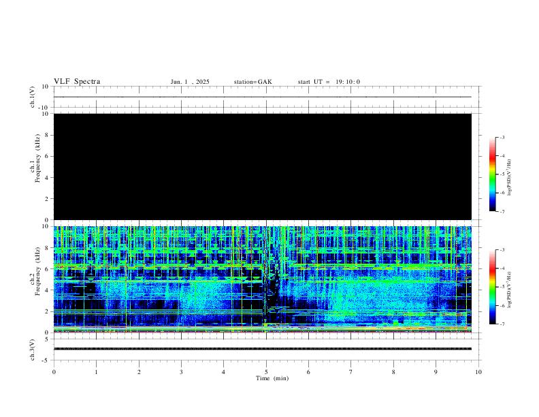Viewport: 539px width, 417px height.
Task: Click the "4" kHz tick on ch.1 frequency axis
Action: tap(47, 178)
